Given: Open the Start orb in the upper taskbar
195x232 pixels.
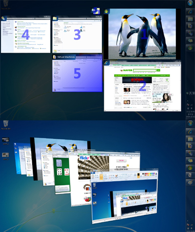Looking at the screenshot, I should pos(190,3).
